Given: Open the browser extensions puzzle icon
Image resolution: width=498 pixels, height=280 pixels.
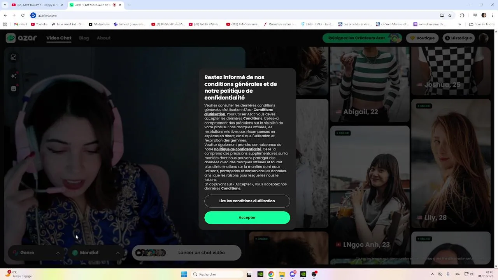Looking at the screenshot, I should tap(462, 15).
